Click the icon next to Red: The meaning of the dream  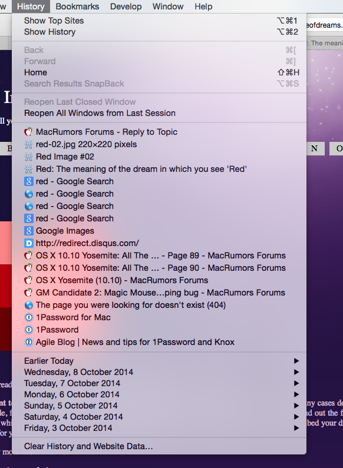(28, 169)
